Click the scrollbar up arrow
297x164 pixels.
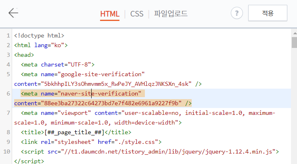[295, 33]
